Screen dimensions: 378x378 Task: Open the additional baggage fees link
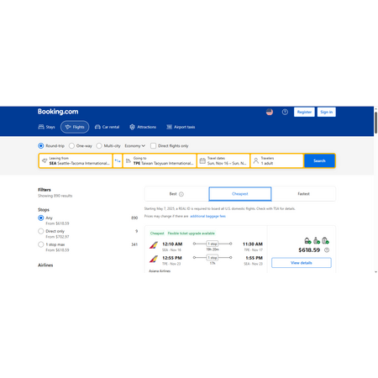point(207,216)
